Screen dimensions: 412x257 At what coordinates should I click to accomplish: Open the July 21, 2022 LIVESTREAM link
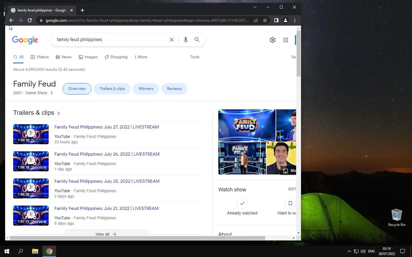pos(106,208)
